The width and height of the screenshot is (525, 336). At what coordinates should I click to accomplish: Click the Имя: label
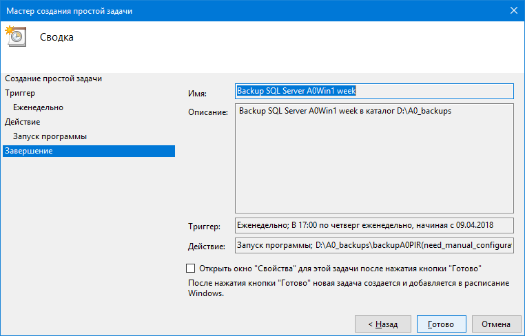(x=197, y=94)
